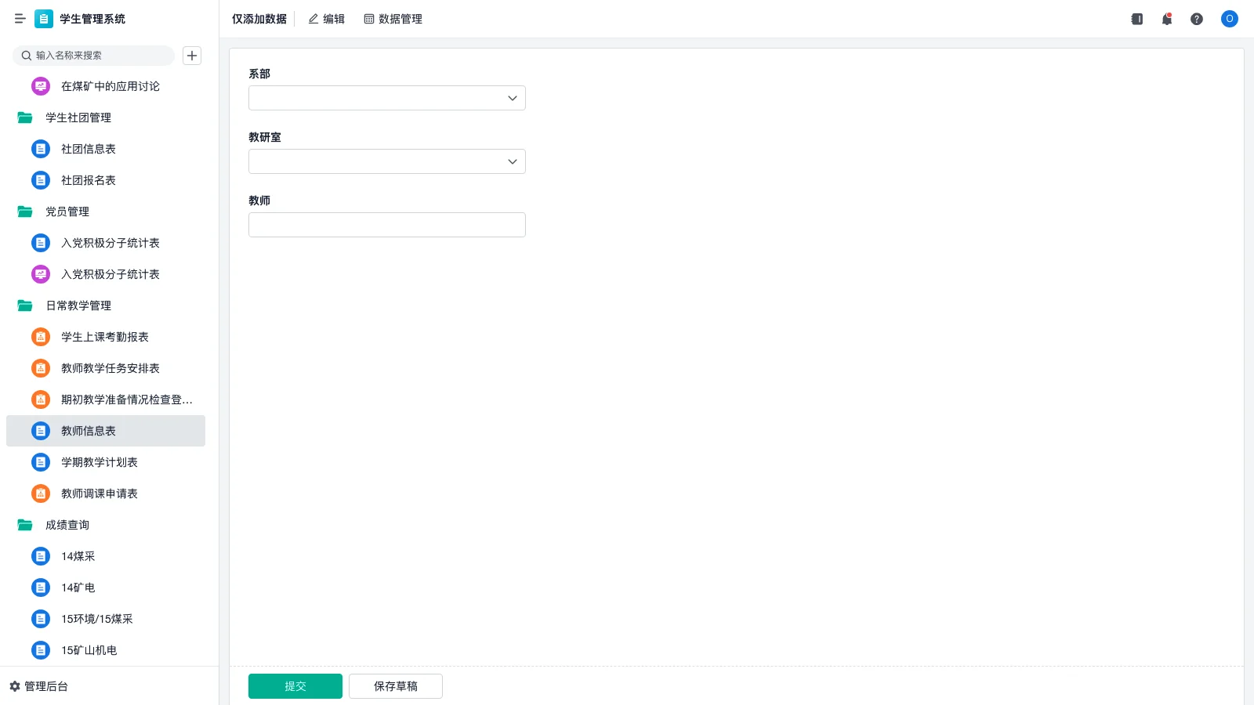The height and width of the screenshot is (705, 1254).
Task: Click the contacts book icon in header
Action: pyautogui.click(x=1137, y=19)
